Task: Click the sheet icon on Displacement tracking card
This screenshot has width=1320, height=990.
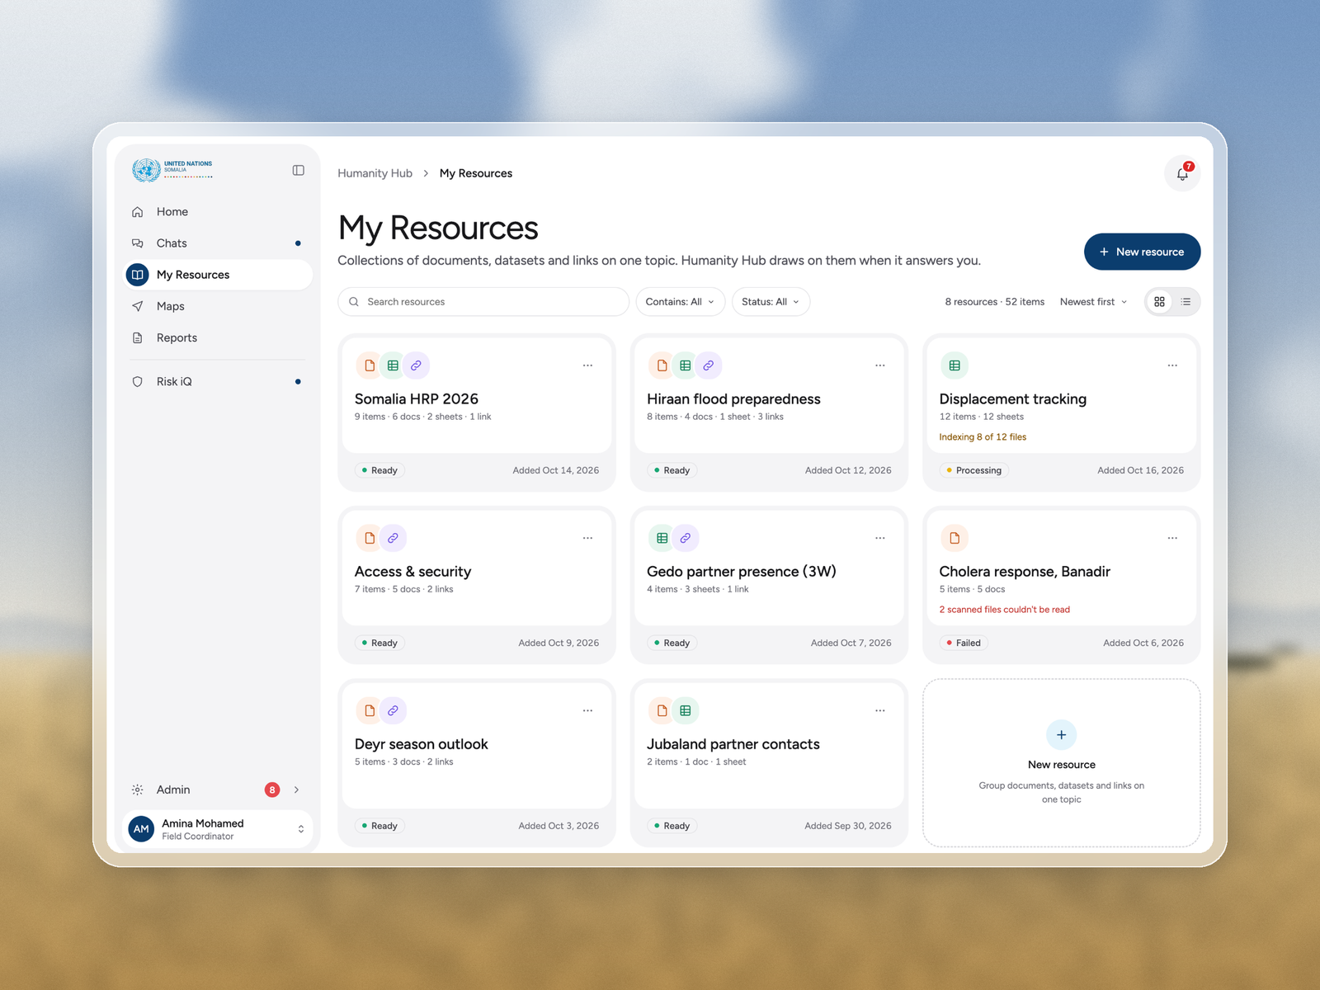Action: (x=955, y=365)
